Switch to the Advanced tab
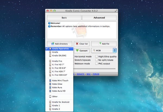 pos(99,18)
